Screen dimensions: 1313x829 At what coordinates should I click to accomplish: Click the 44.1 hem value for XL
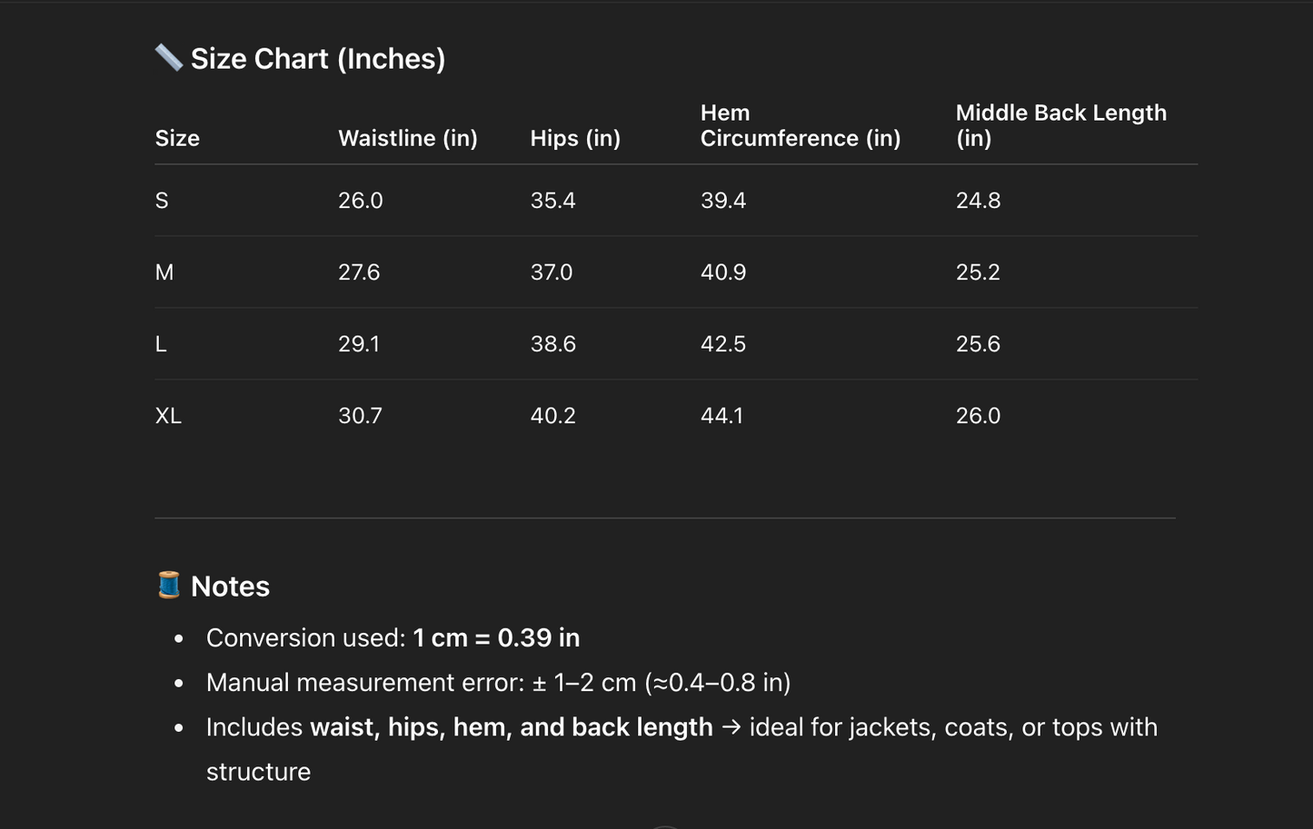coord(721,416)
